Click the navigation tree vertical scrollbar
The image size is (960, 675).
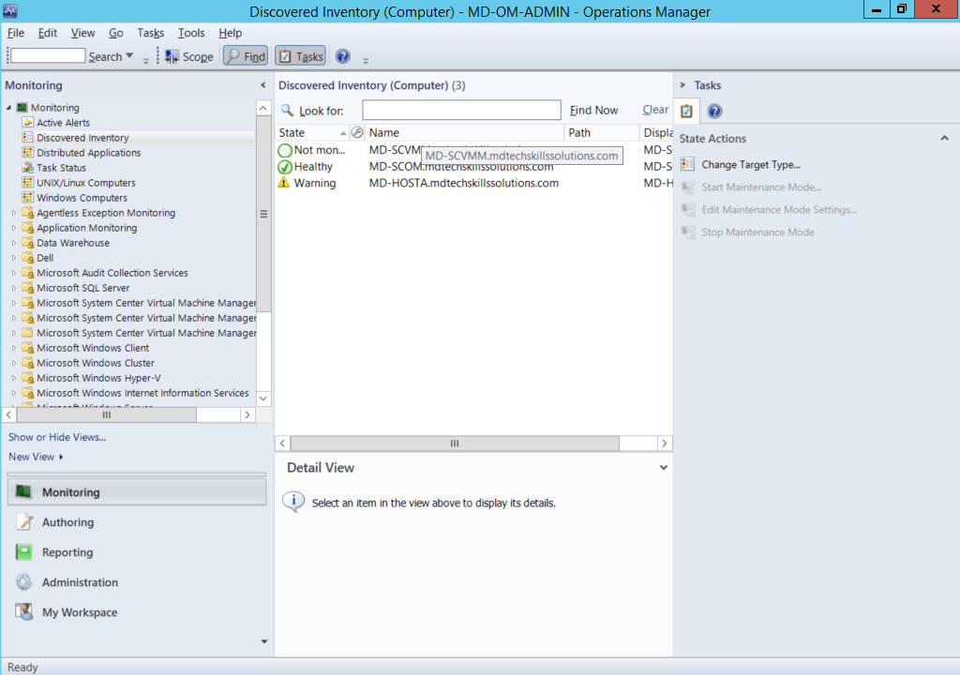point(263,214)
